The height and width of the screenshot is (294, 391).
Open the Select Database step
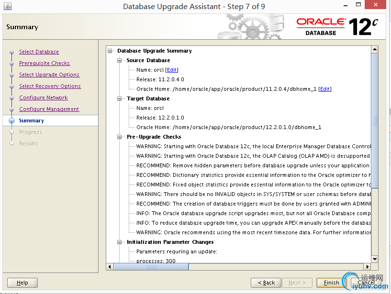39,52
